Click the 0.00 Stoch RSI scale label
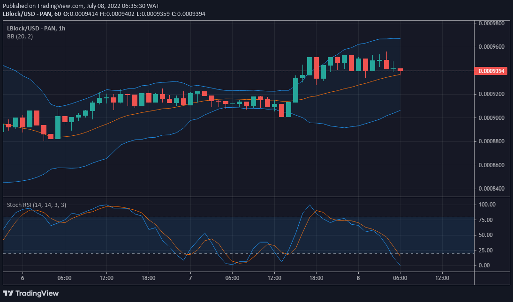 coord(484,265)
